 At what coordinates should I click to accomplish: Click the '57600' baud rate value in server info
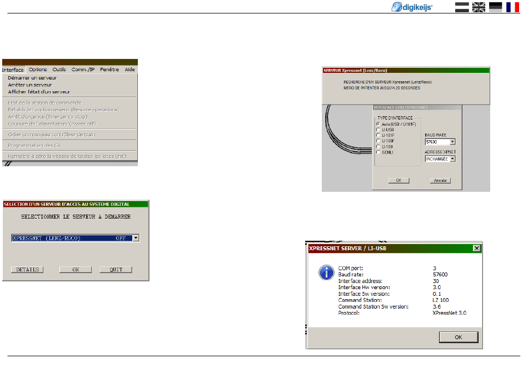(x=440, y=275)
